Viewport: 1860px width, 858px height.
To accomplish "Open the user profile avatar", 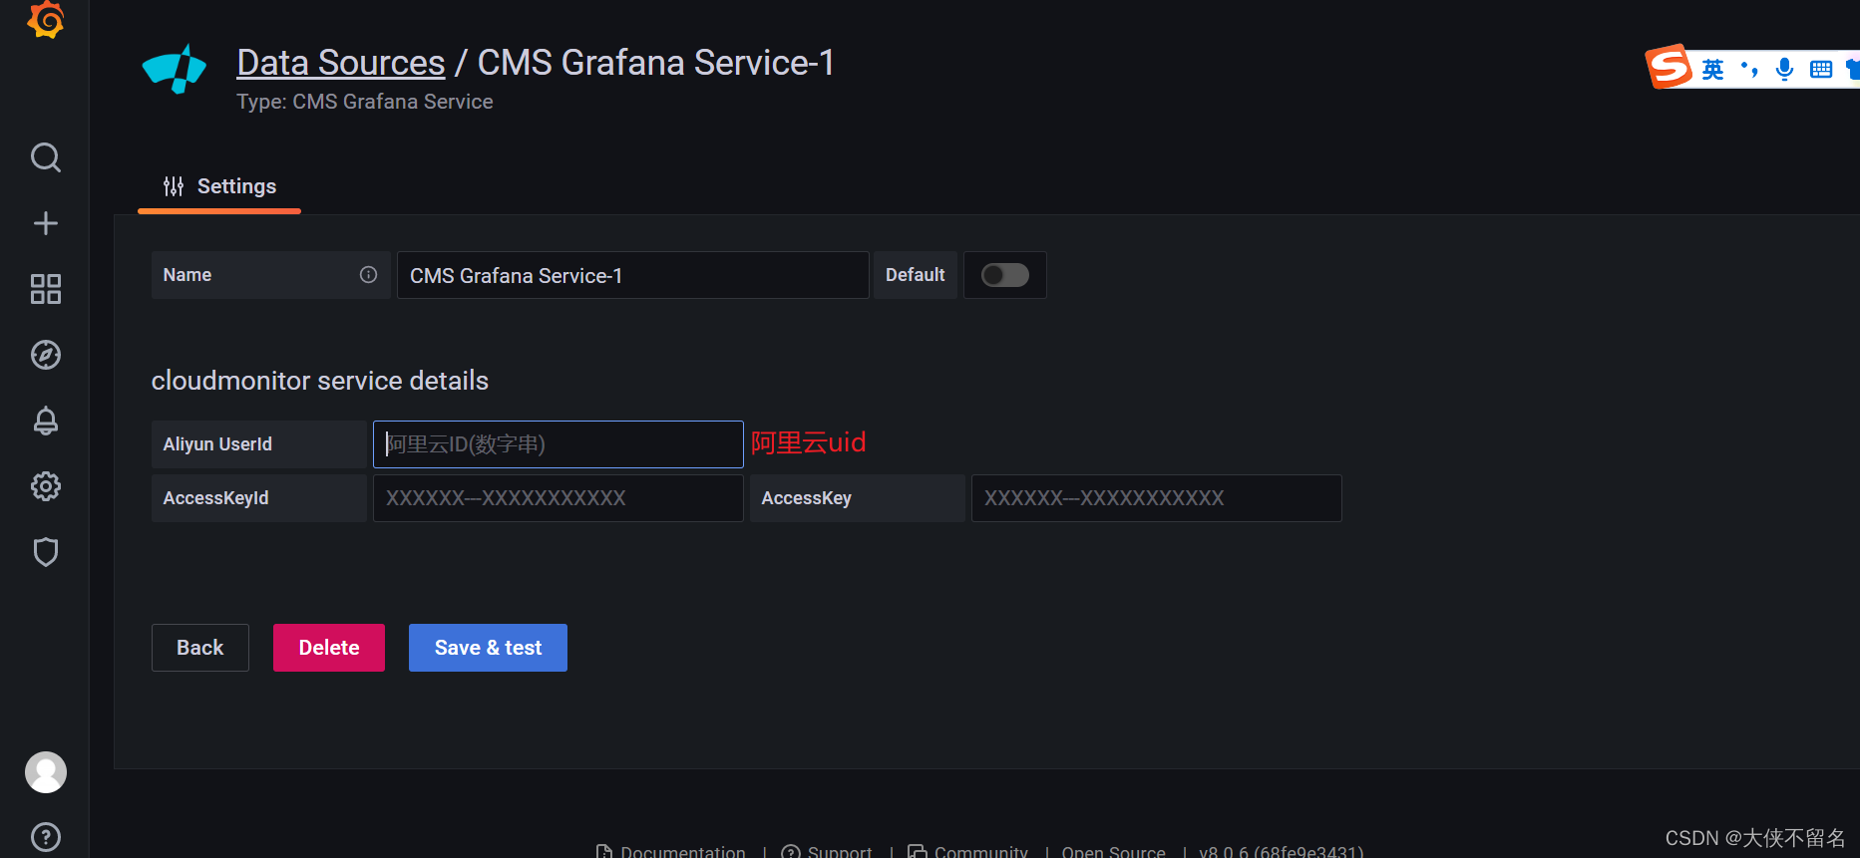I will [46, 772].
